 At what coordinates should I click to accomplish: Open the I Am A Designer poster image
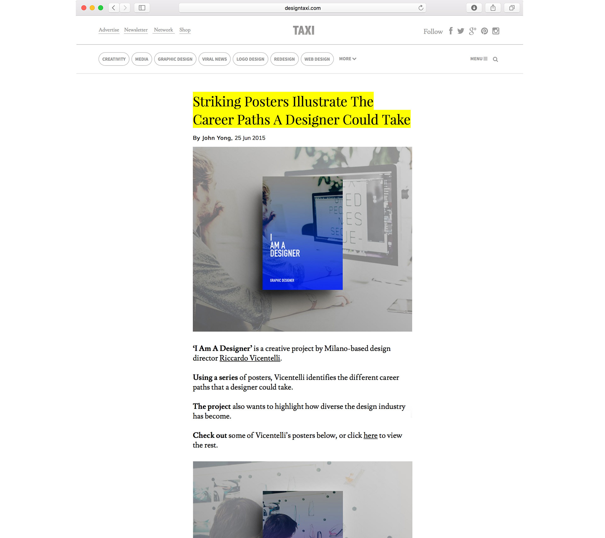[x=302, y=239]
